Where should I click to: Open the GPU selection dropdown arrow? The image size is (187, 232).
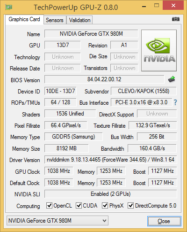[x=104, y=221]
